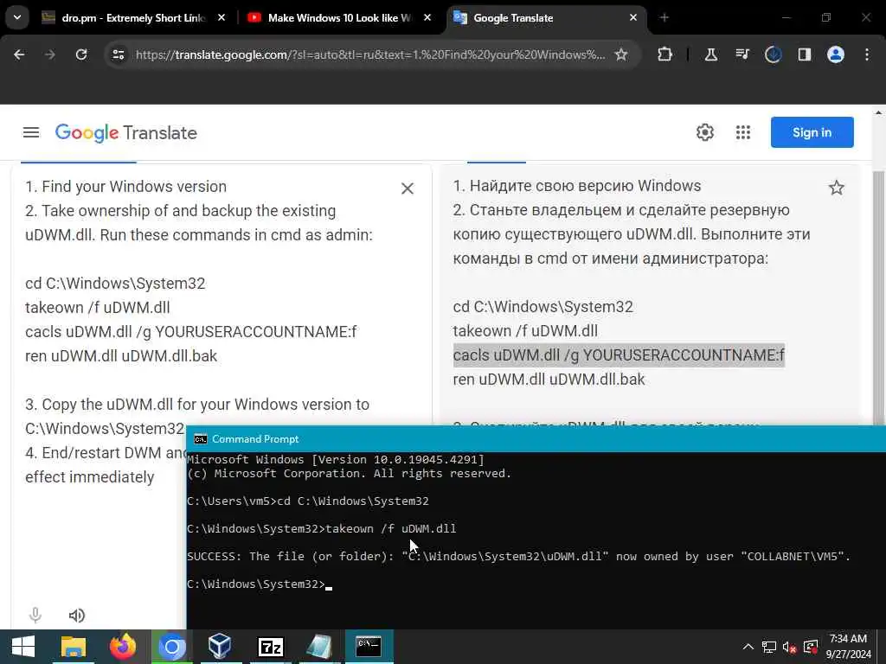Toggle the browser side panel
The width and height of the screenshot is (886, 664).
click(x=804, y=54)
